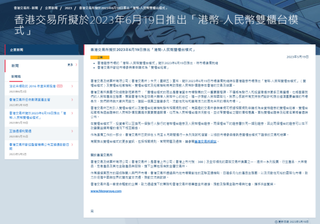Click the chevron on the 互換通順利開通 row
Viewport: 320px width, 224px height.
72,131
